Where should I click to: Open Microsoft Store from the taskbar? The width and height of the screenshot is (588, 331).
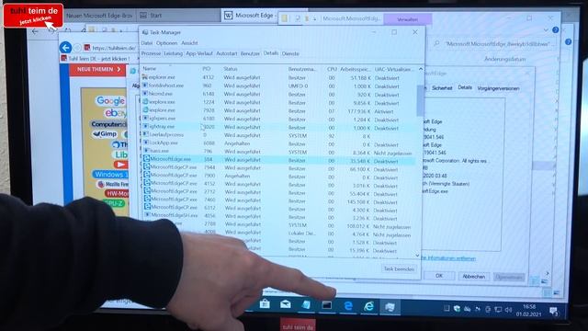[x=265, y=304]
